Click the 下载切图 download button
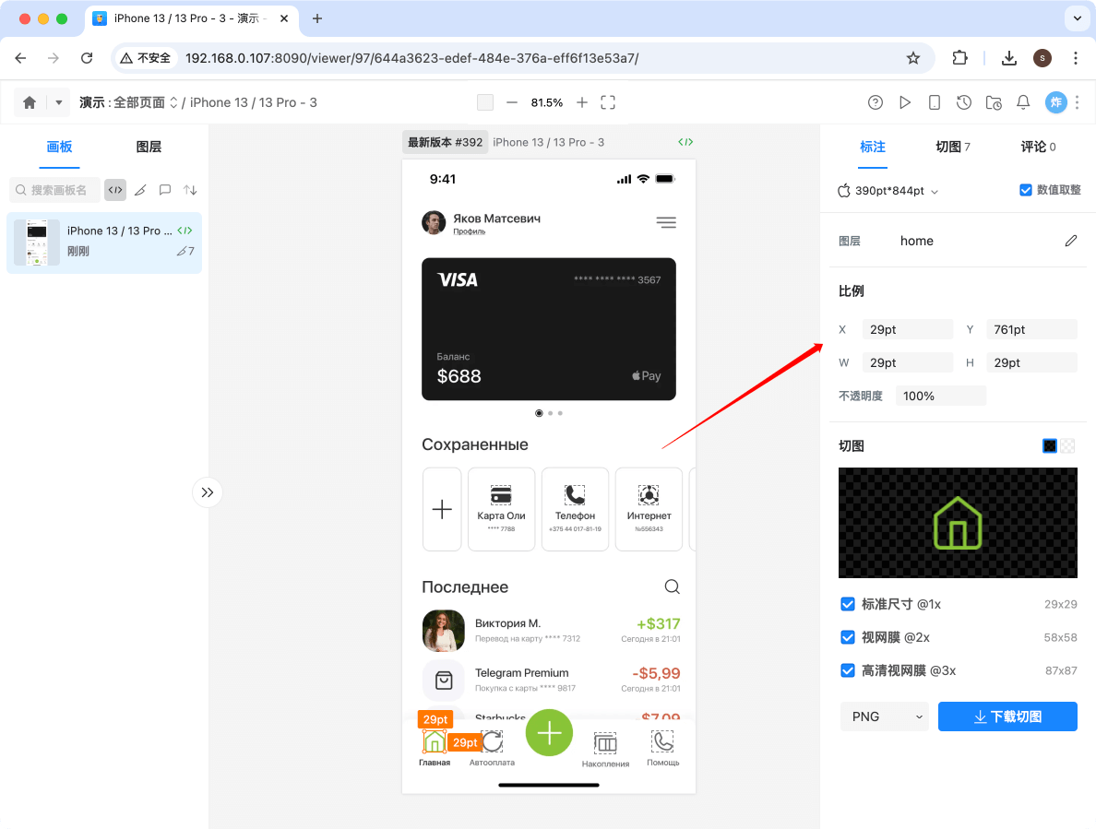1096x829 pixels. pyautogui.click(x=1007, y=716)
